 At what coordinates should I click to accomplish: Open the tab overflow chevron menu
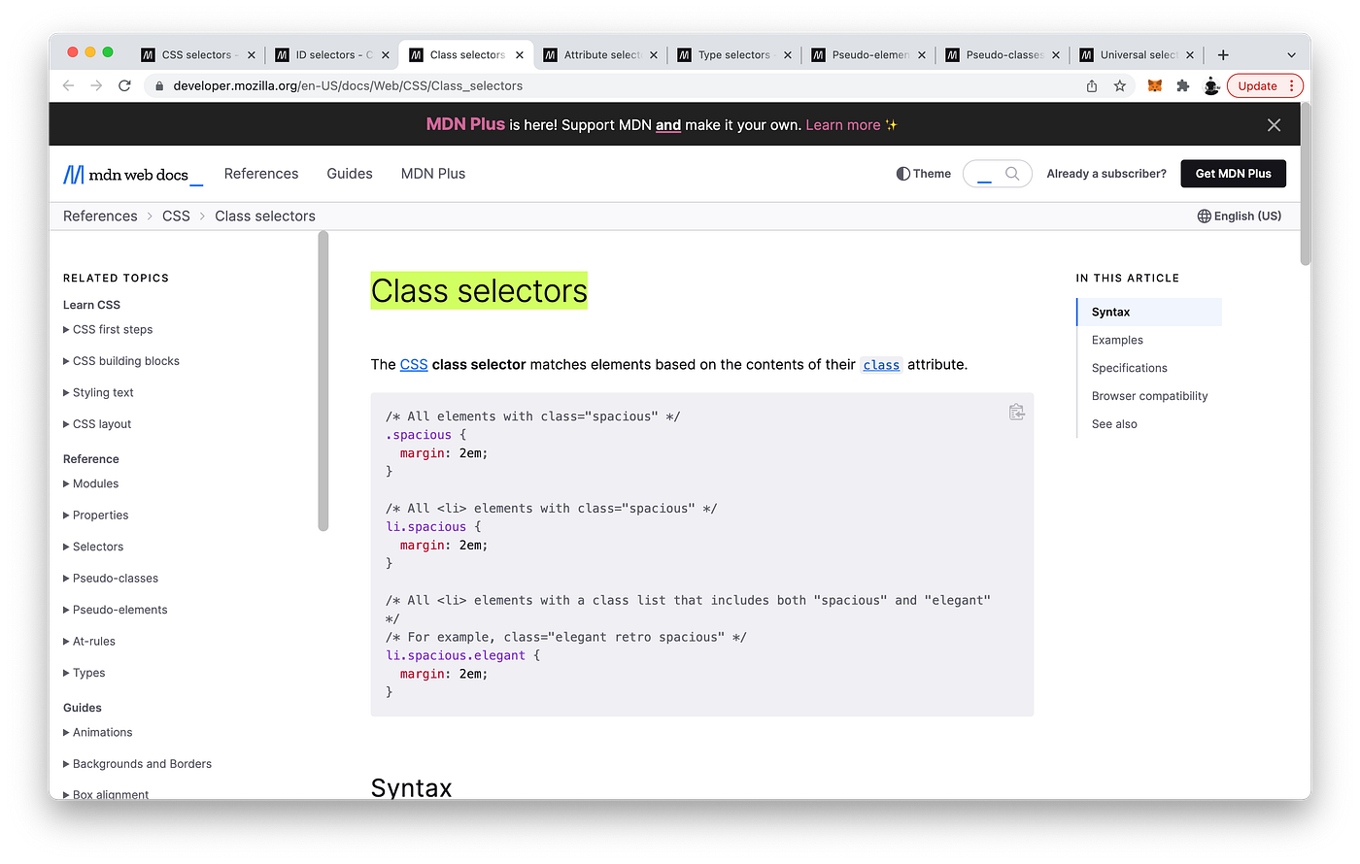click(1289, 55)
